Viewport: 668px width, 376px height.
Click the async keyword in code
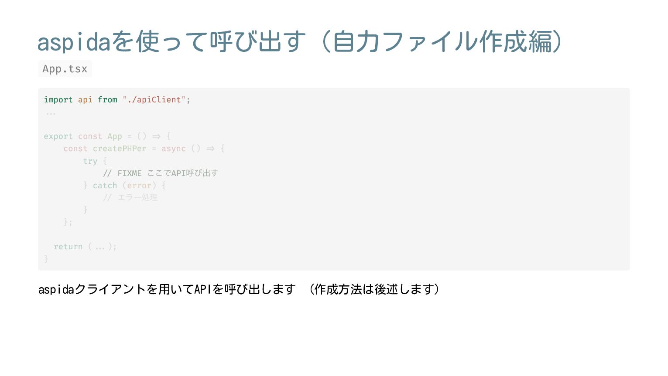point(174,149)
